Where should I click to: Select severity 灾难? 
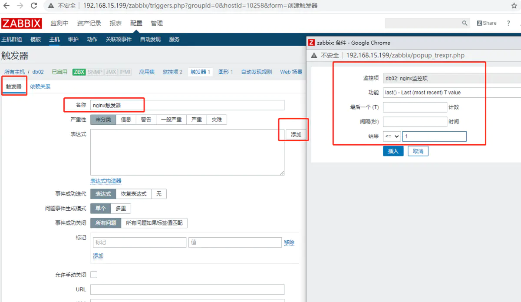(x=217, y=119)
